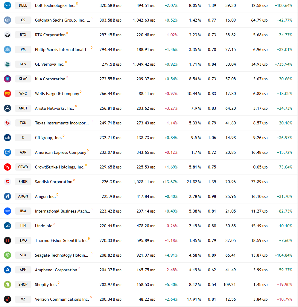Open American Express Company link
Screen dimensions: 298x307
60,152
